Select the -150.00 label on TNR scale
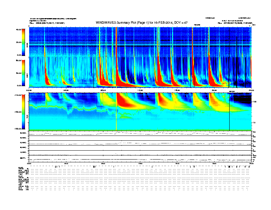 18,129
